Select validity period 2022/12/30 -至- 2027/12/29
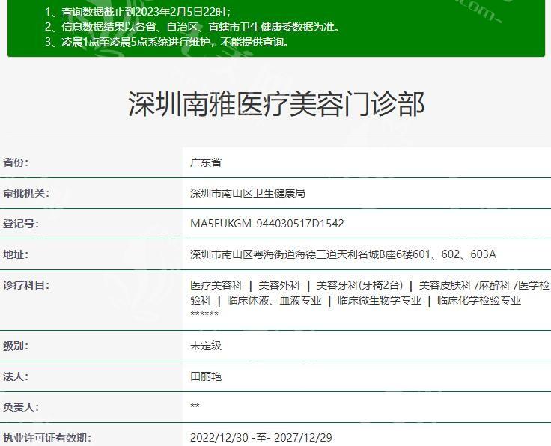 tap(261, 438)
